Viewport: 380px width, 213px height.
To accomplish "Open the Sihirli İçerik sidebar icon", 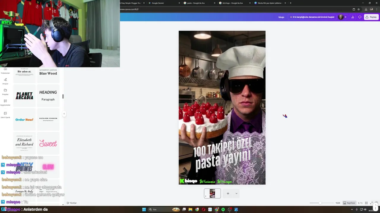I will (x=5, y=115).
